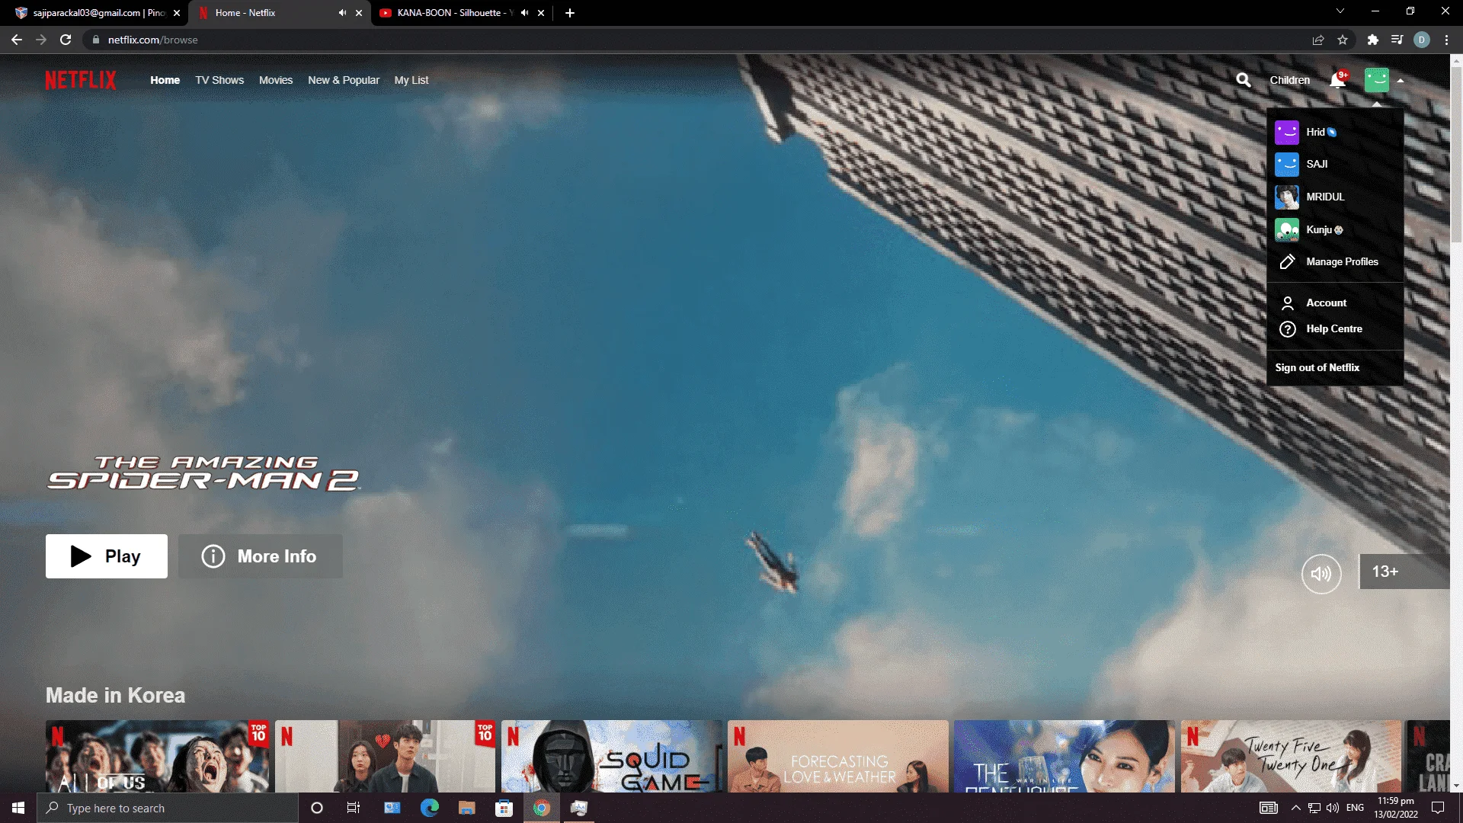Click Manage Profiles pencil icon
This screenshot has height=823, width=1463.
pos(1287,262)
